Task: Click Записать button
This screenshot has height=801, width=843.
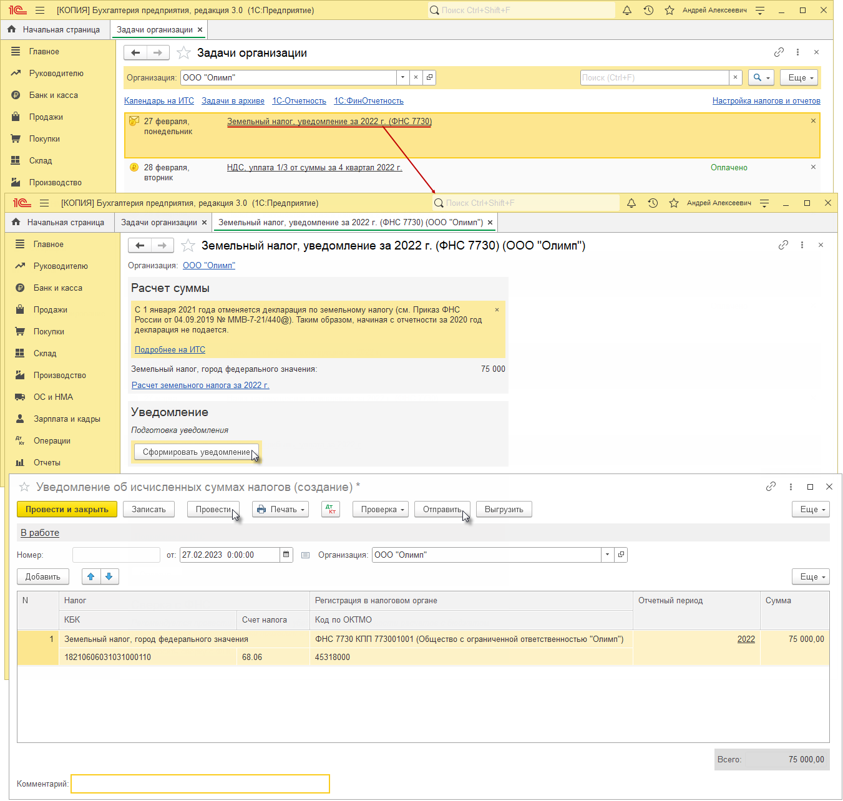Action: tap(149, 509)
